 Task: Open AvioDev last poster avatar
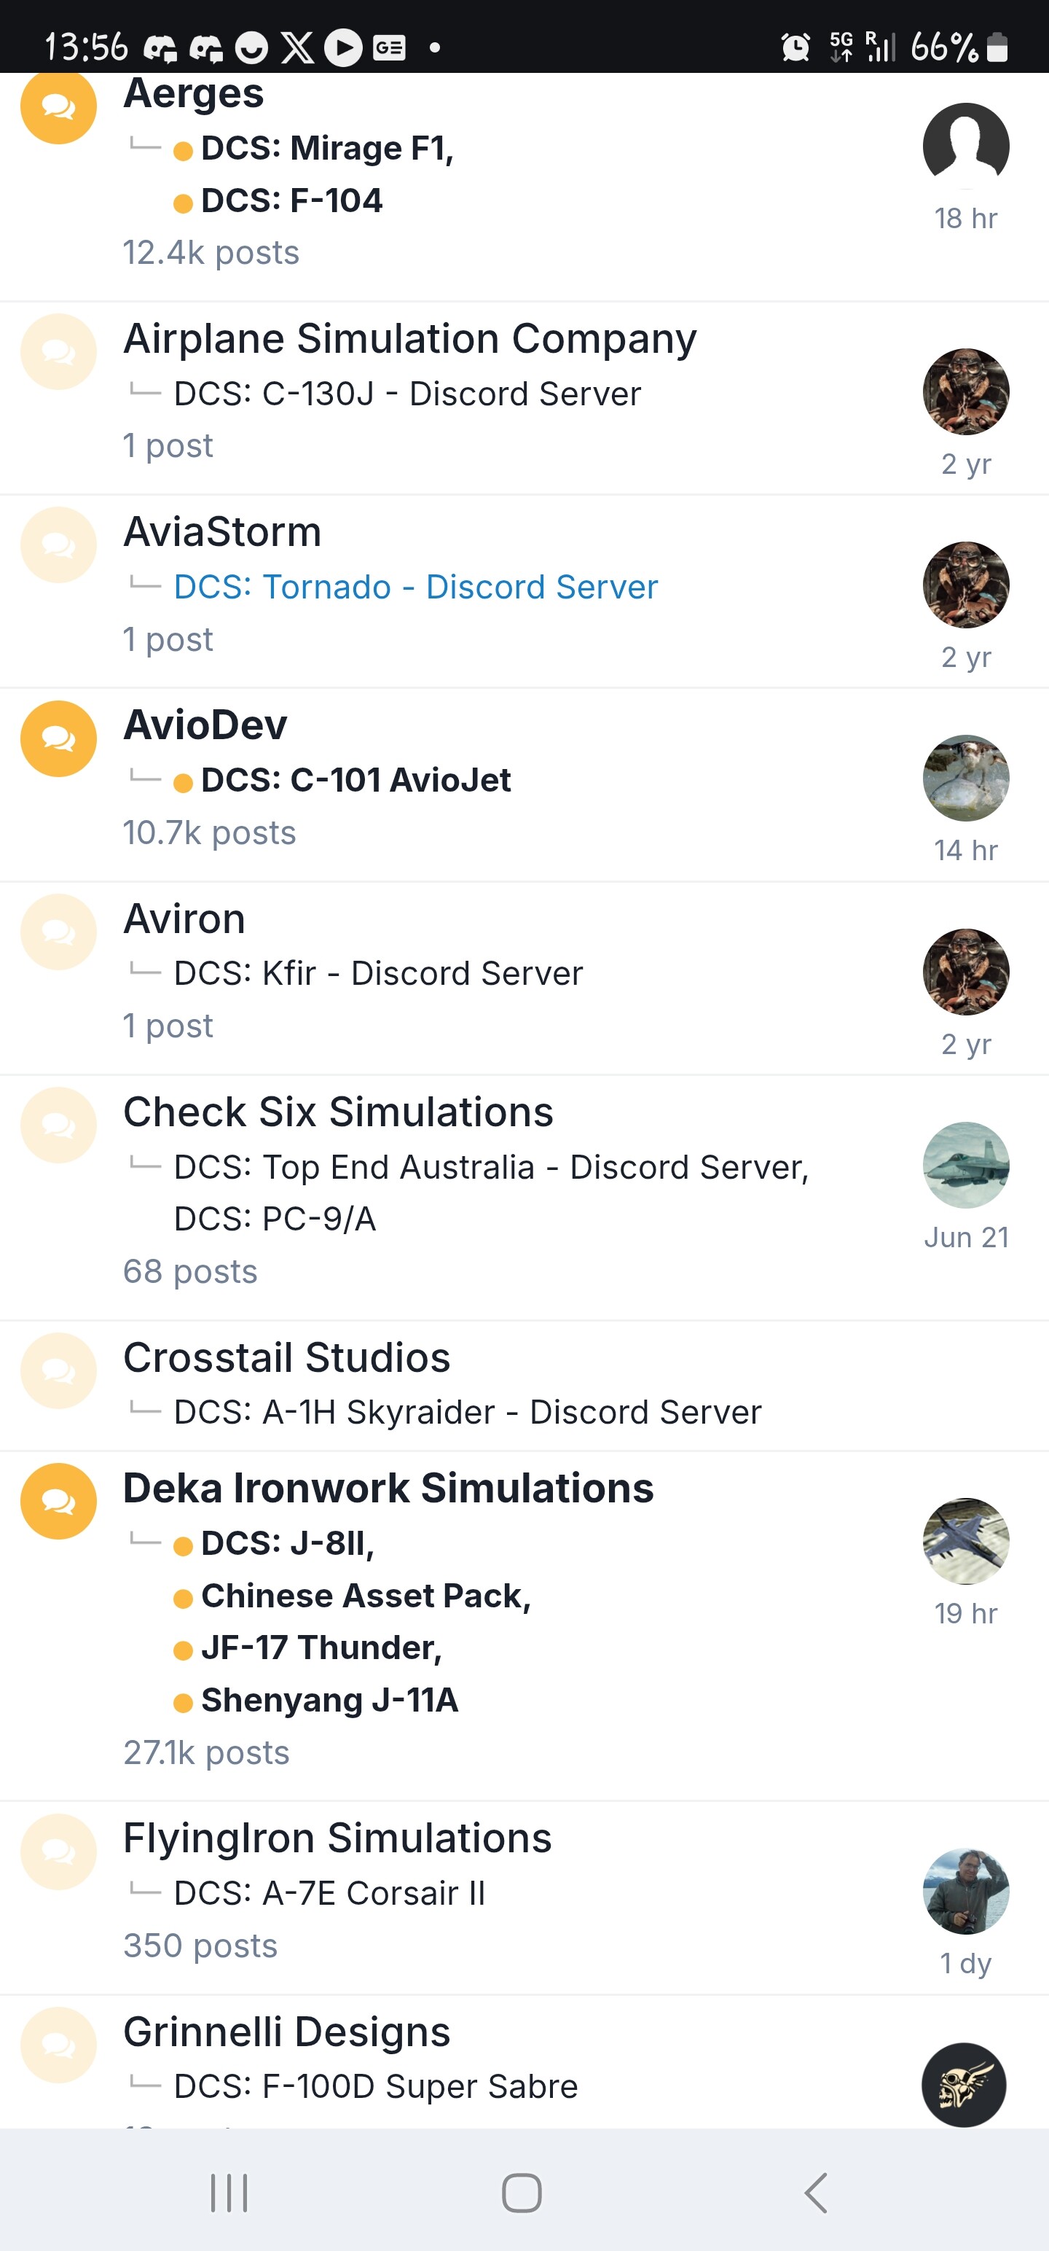[966, 779]
